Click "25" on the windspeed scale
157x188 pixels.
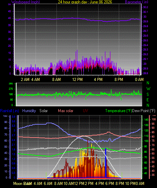pyautogui.click(x=9, y=39)
